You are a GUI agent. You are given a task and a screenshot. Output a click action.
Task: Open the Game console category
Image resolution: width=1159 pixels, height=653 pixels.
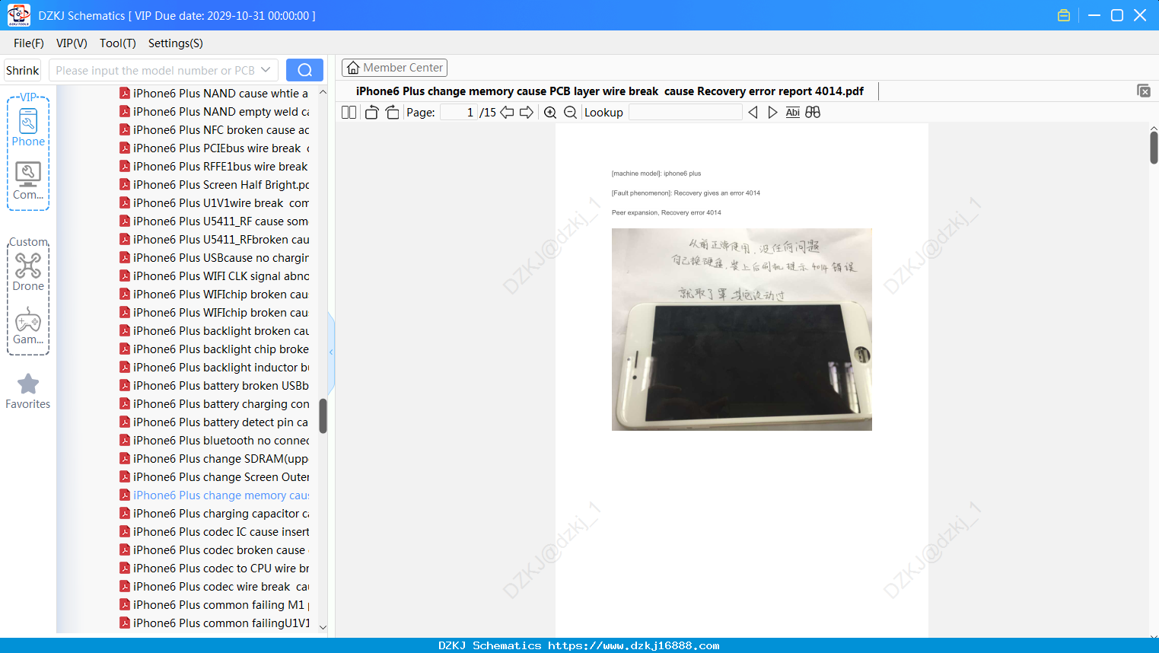point(28,326)
